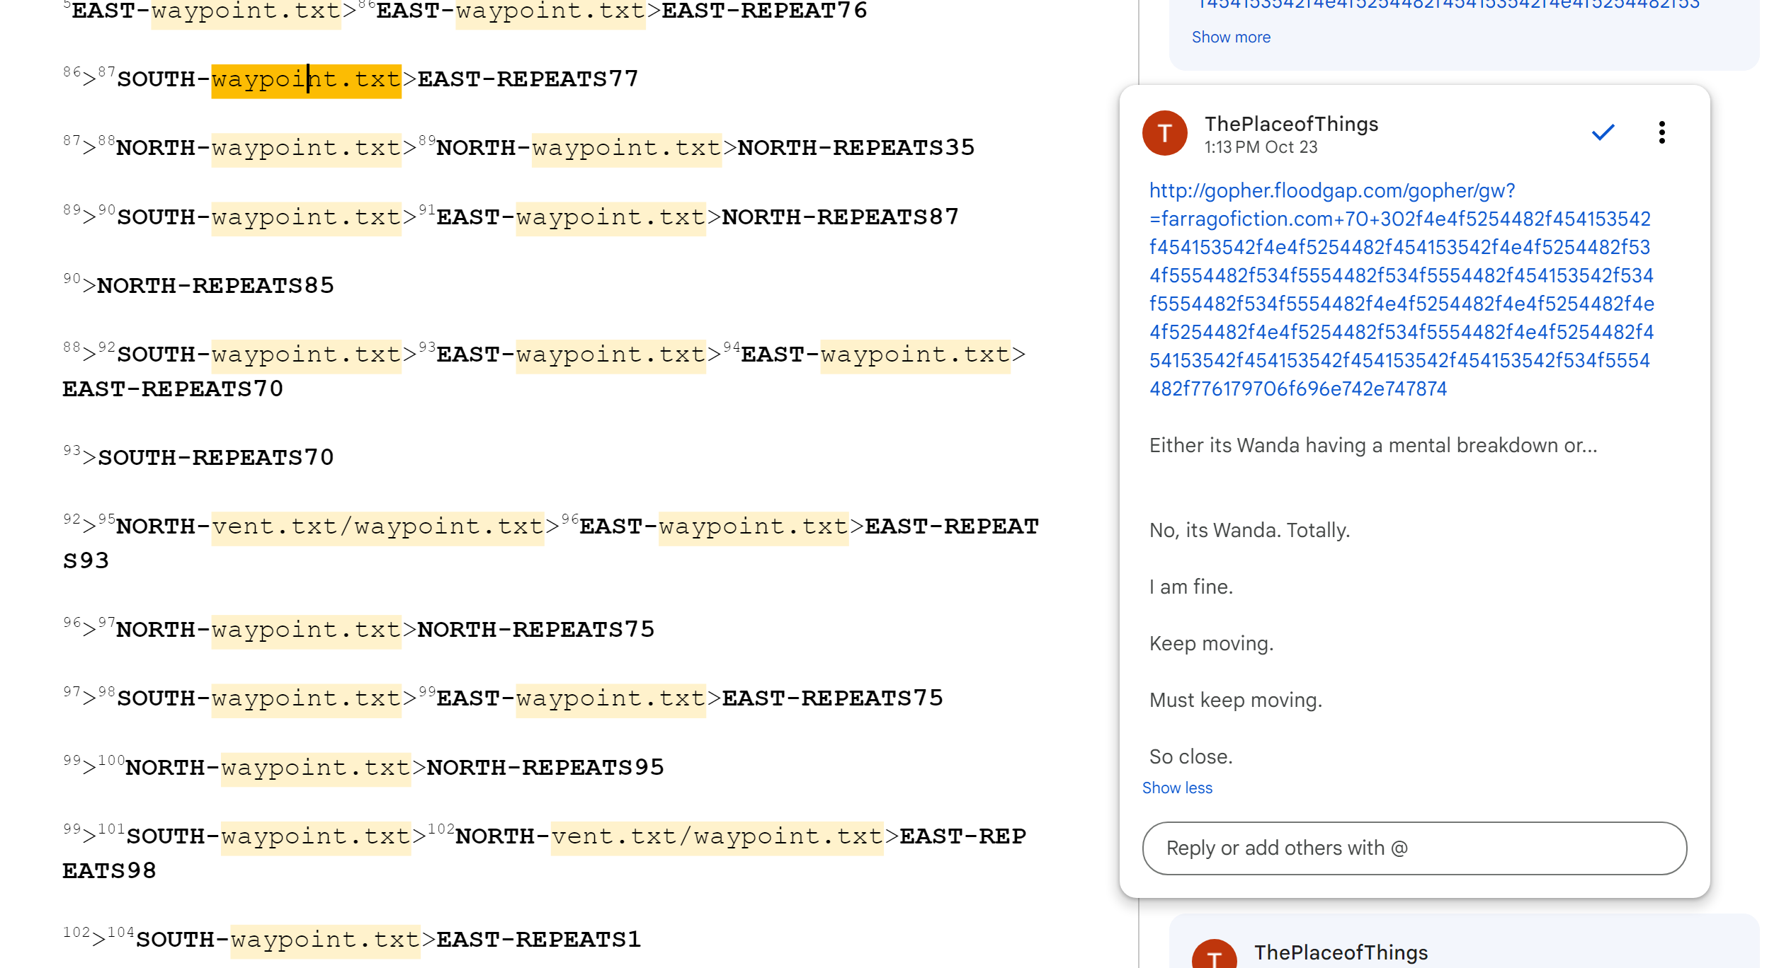Screen dimensions: 1779x968
Task: Click highlighted waypoint.txt before NORTH-REPEATS75
Action: 306,630
